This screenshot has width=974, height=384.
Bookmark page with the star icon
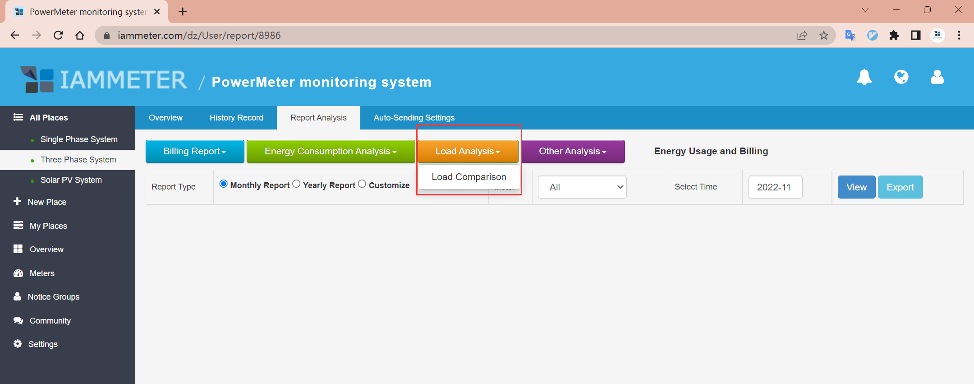[824, 35]
